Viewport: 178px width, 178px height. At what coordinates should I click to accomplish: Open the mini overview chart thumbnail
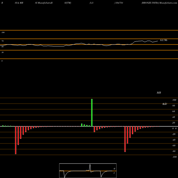[x=88, y=171]
